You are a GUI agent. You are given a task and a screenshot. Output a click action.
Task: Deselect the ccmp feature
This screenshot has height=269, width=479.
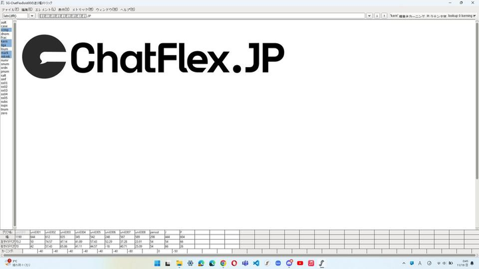[6, 30]
